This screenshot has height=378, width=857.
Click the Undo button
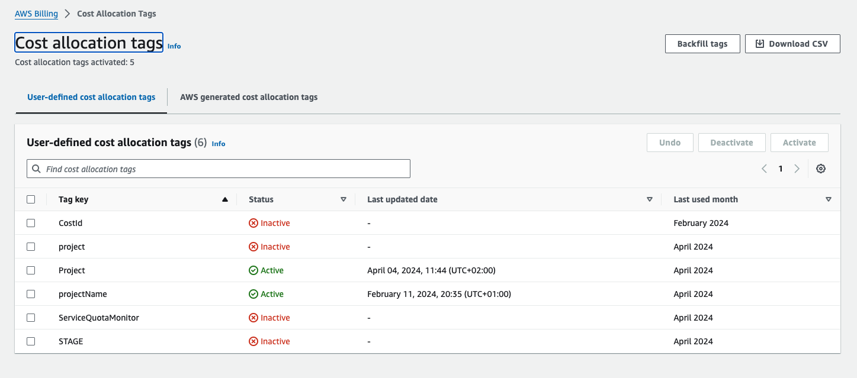pos(670,143)
